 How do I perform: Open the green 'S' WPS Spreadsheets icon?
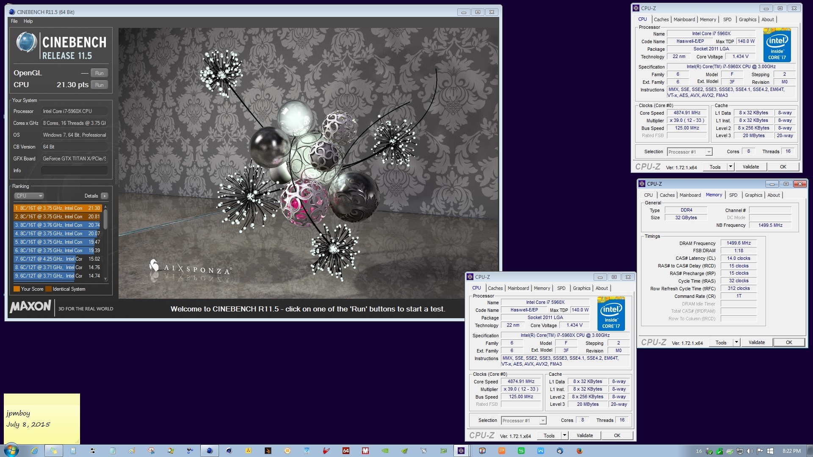521,451
